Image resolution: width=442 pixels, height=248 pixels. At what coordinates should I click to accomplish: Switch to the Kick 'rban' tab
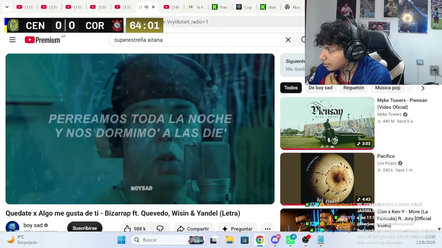(268, 7)
